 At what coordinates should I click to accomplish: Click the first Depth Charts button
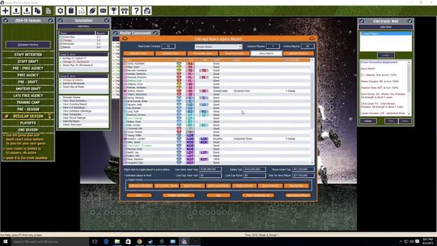point(141,186)
